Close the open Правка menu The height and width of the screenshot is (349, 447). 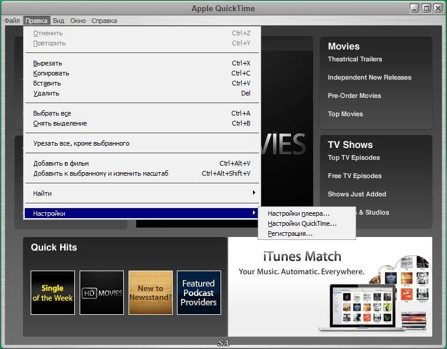(x=37, y=21)
